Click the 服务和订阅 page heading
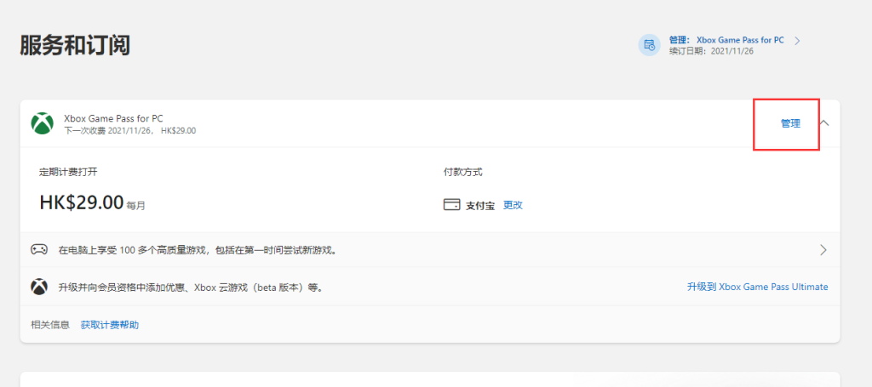 (x=75, y=46)
